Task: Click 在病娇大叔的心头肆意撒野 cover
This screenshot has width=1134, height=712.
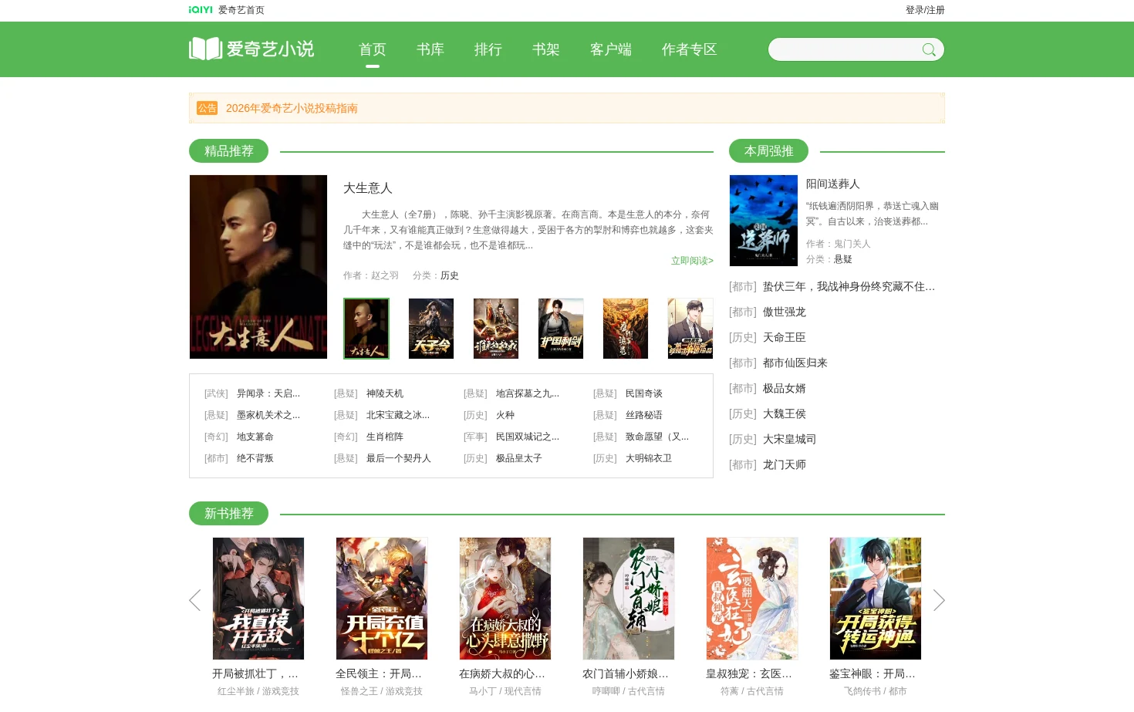Action: coord(505,599)
